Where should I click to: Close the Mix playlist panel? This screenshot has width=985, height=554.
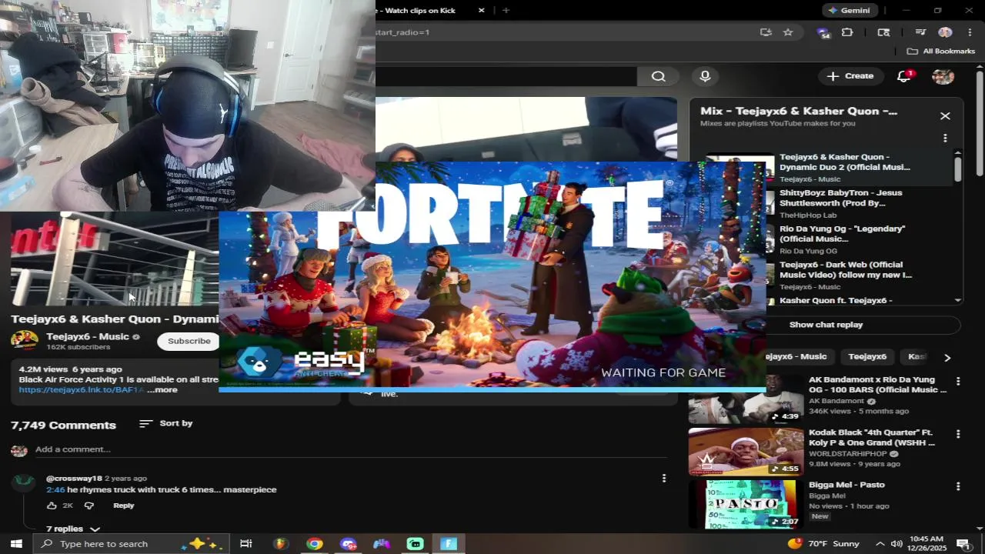[x=945, y=116]
